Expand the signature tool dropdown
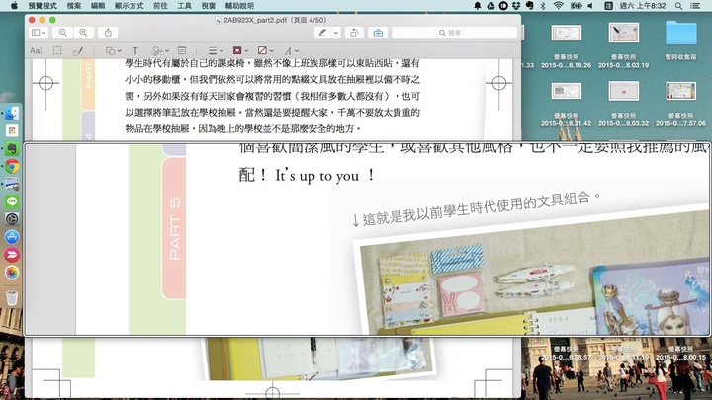The width and height of the screenshot is (712, 400). [159, 50]
